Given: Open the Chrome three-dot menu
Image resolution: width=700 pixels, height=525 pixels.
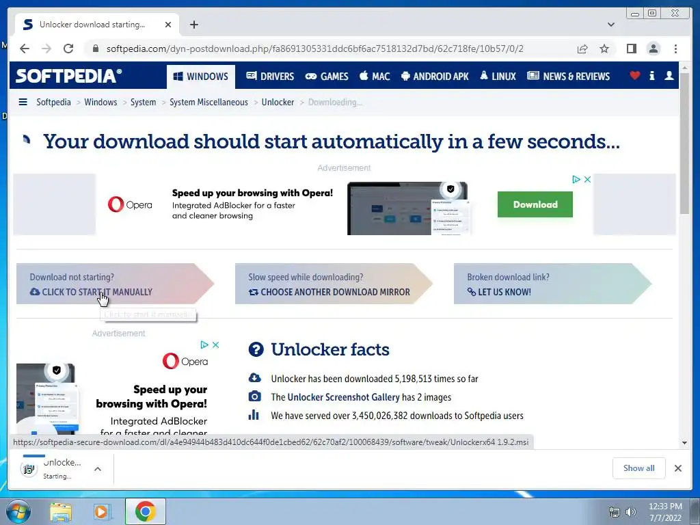Looking at the screenshot, I should click(675, 49).
